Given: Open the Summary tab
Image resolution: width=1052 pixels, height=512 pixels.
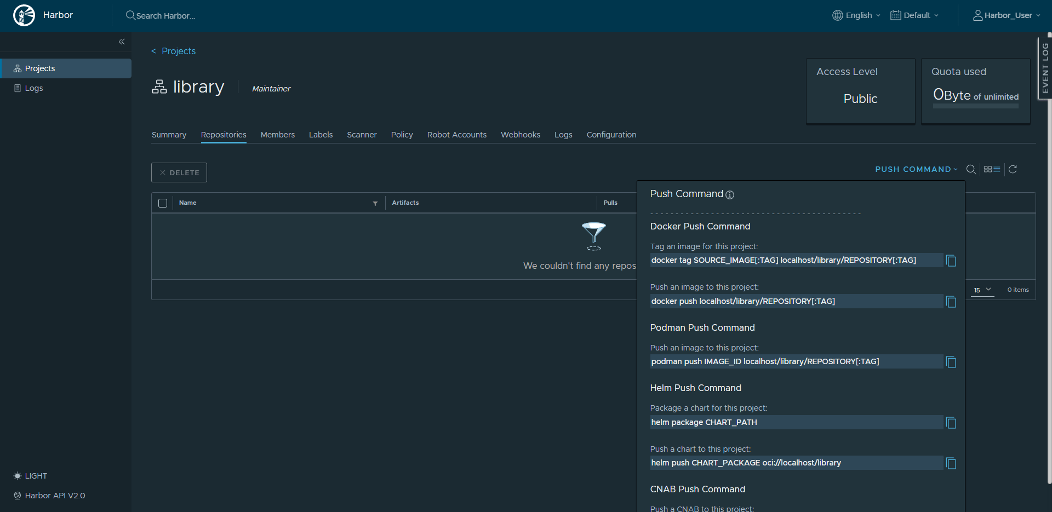Looking at the screenshot, I should (169, 135).
